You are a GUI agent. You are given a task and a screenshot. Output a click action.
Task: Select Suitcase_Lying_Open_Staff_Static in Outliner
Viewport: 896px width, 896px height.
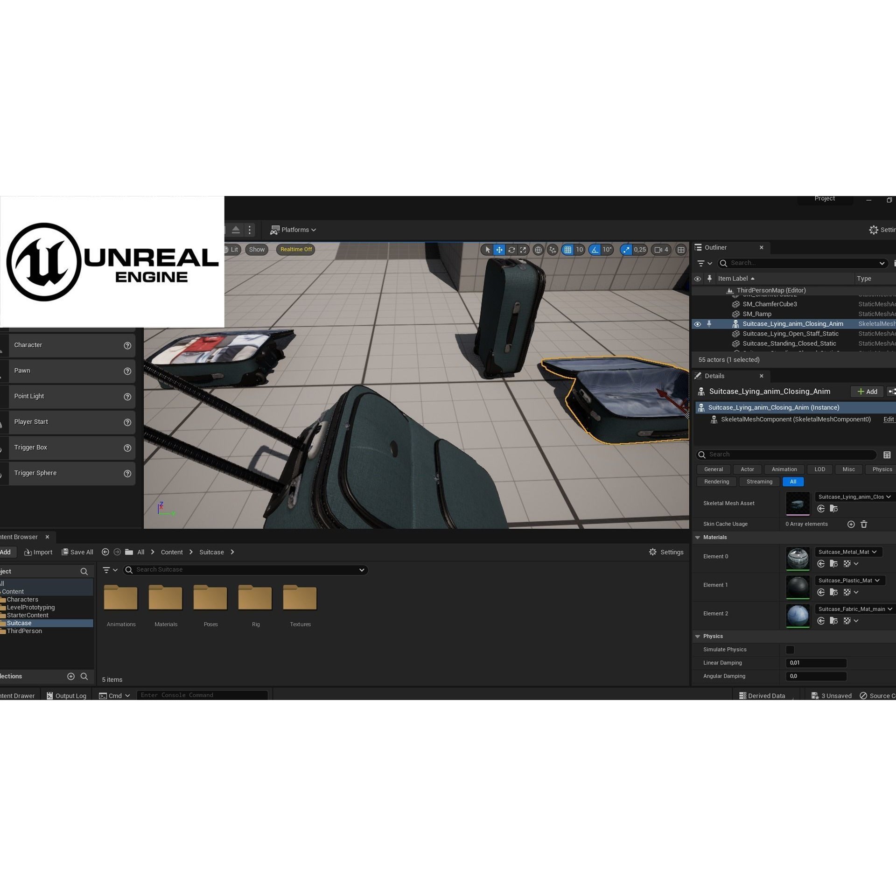point(790,334)
